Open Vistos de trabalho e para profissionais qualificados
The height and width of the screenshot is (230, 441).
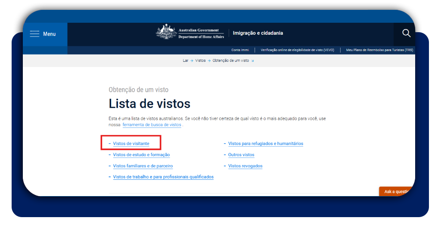163,177
